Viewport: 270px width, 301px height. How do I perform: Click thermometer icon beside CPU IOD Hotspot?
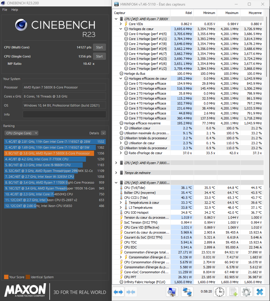point(121,213)
